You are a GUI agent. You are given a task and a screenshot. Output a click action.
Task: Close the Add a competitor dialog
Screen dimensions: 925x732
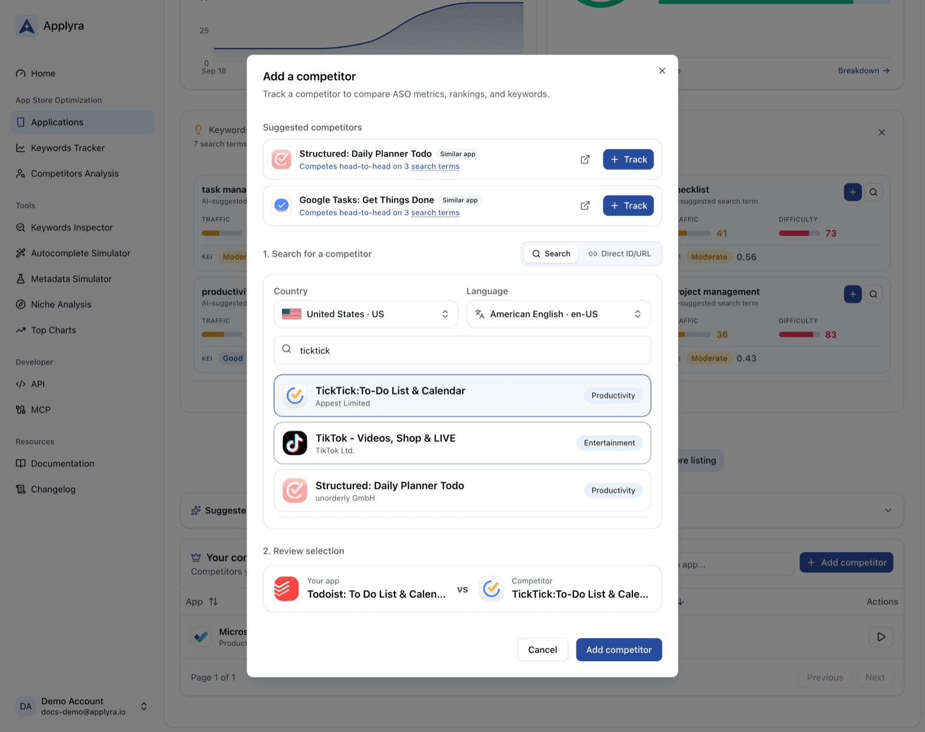662,71
